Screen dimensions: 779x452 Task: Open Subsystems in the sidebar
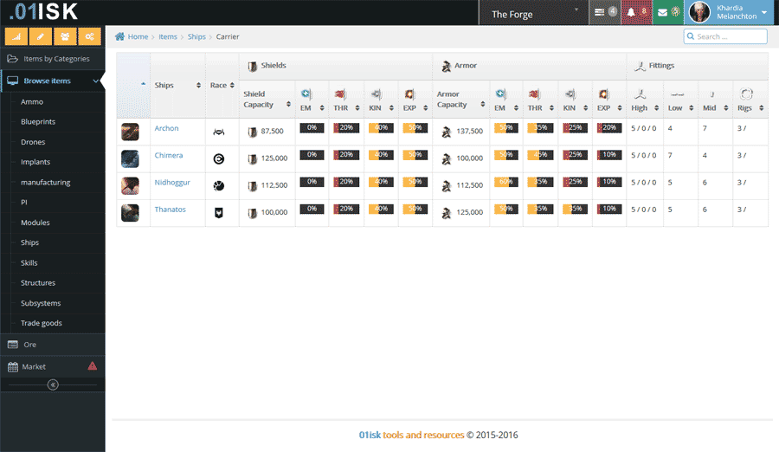(40, 303)
